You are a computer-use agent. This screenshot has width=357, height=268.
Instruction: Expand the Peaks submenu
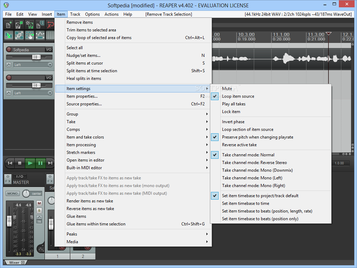pyautogui.click(x=133, y=234)
